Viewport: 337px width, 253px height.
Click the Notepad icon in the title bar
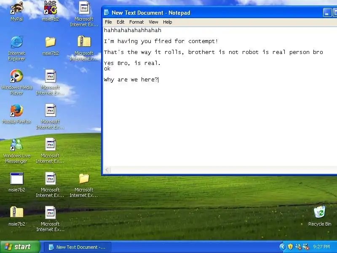click(x=107, y=13)
